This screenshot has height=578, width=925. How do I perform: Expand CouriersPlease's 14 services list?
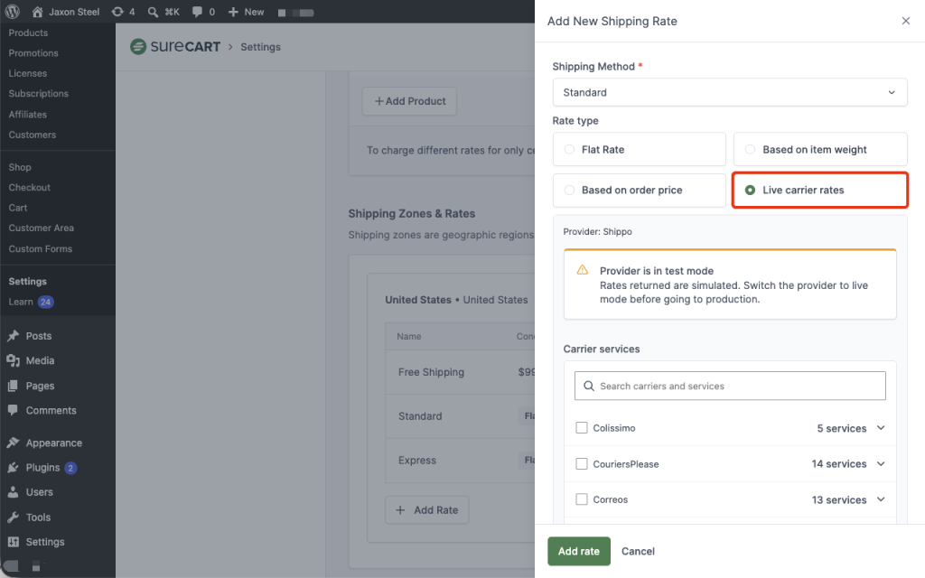click(881, 463)
